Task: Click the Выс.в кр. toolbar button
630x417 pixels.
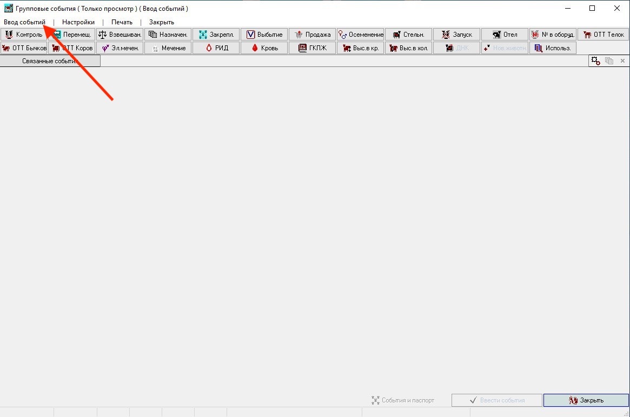Action: (x=360, y=48)
